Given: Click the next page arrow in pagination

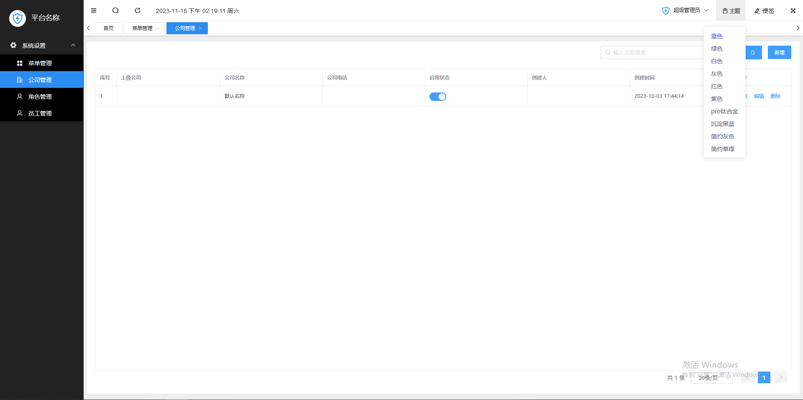Looking at the screenshot, I should [781, 377].
